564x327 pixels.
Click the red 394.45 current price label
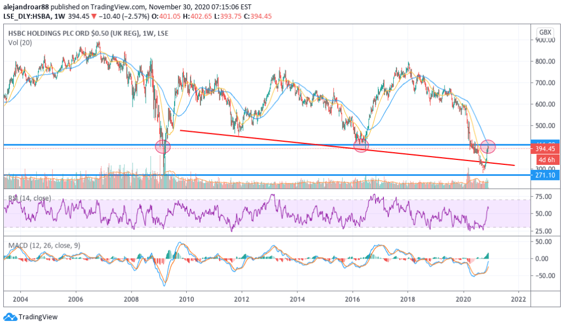click(x=545, y=149)
